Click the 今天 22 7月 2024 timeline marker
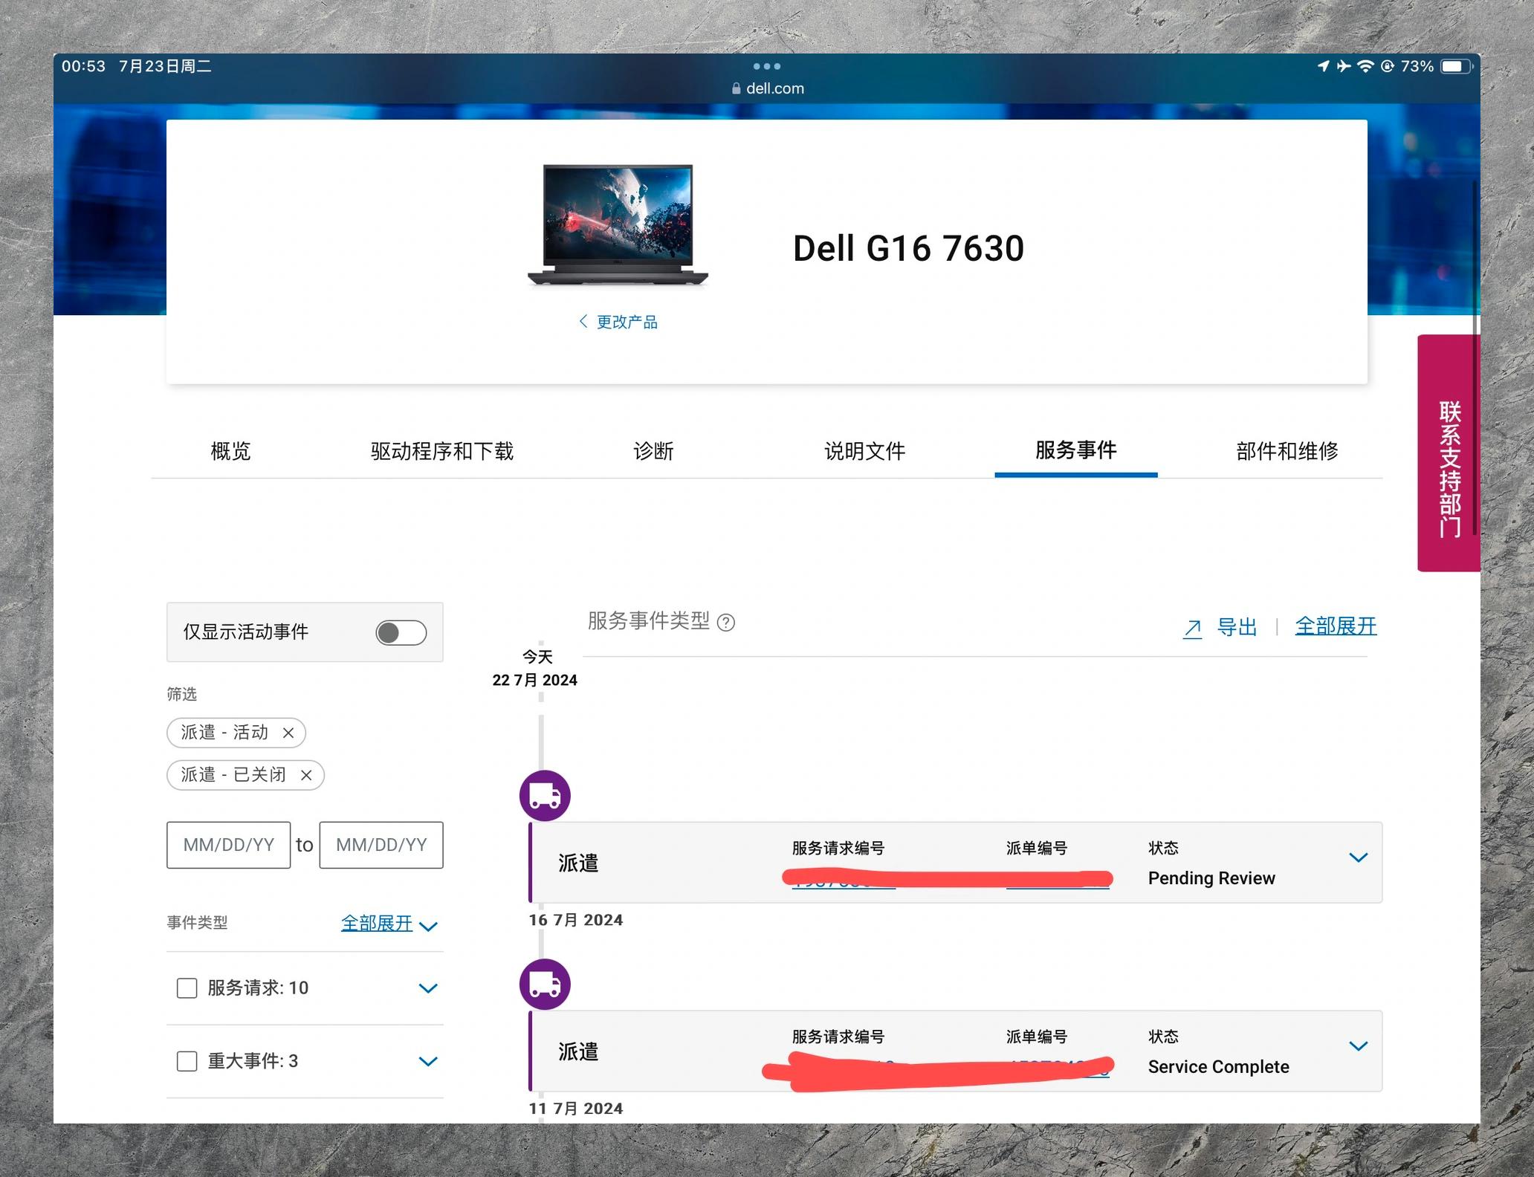The height and width of the screenshot is (1177, 1534). point(535,669)
